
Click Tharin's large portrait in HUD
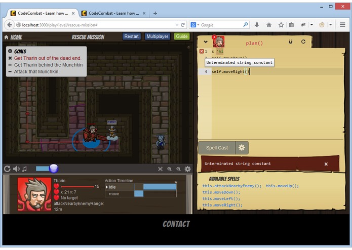tap(34, 194)
